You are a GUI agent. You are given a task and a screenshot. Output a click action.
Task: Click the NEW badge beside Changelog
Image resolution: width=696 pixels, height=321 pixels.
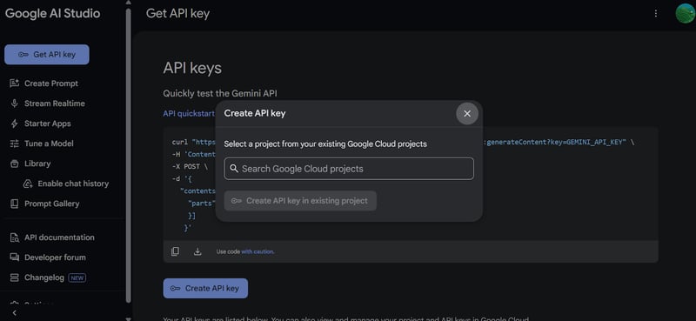point(77,278)
